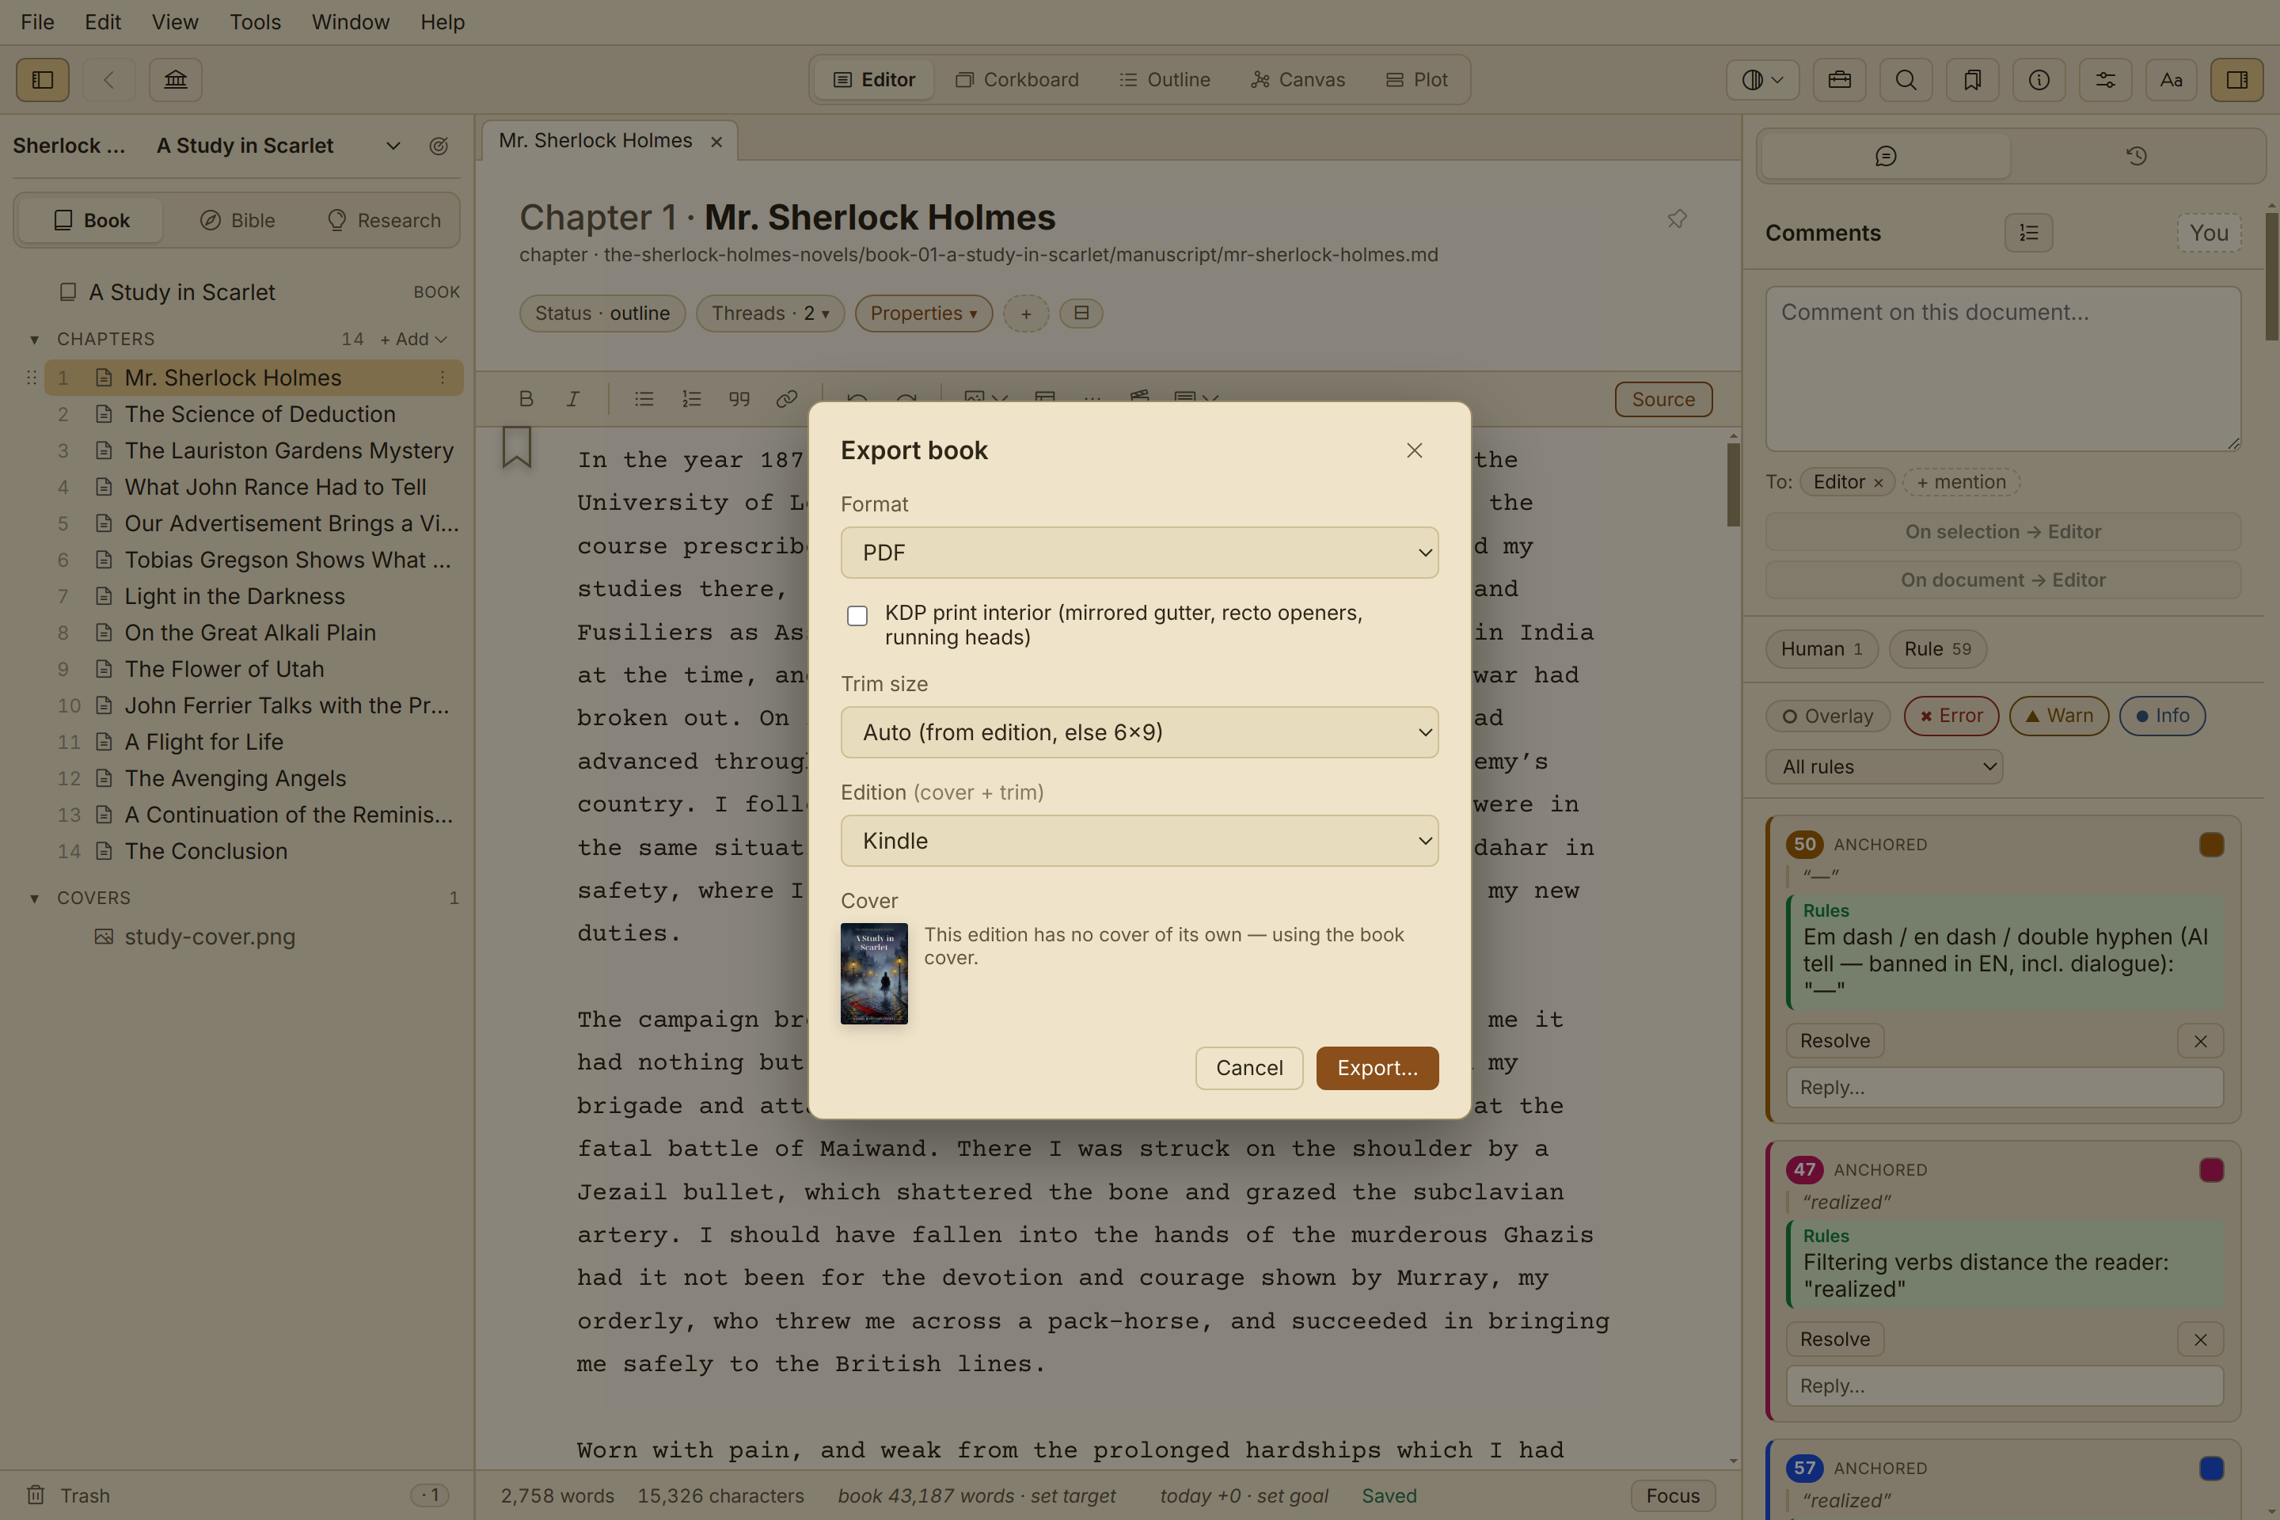Switch to the Plot view
This screenshot has width=2280, height=1520.
(x=1416, y=79)
